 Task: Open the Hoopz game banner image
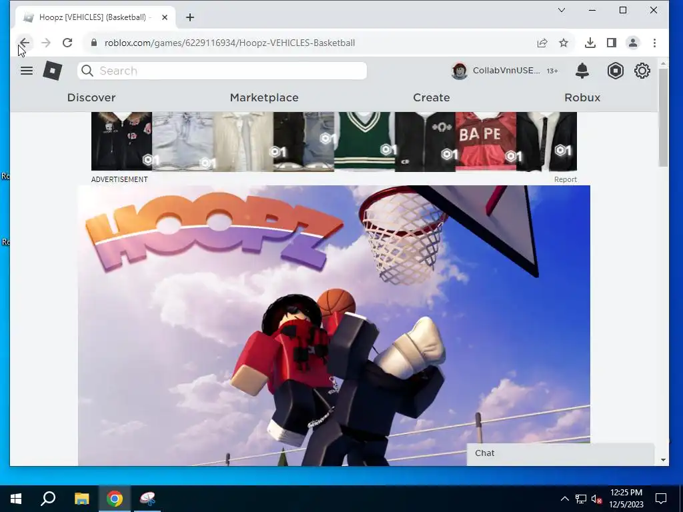click(x=334, y=325)
